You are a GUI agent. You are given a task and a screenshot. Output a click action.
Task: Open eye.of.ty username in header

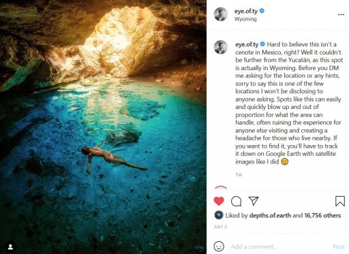(246, 11)
